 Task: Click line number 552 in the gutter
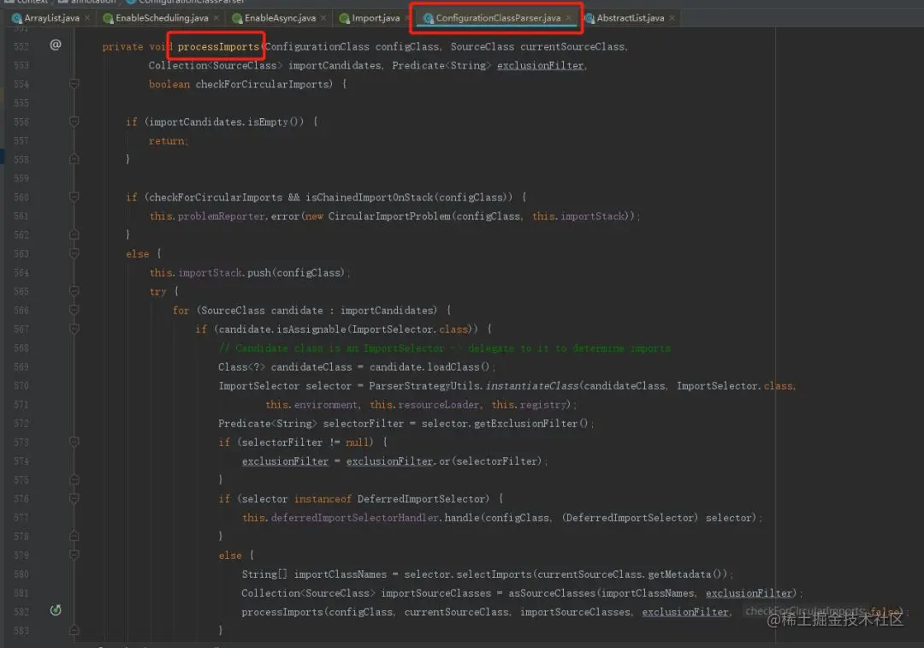coord(21,46)
